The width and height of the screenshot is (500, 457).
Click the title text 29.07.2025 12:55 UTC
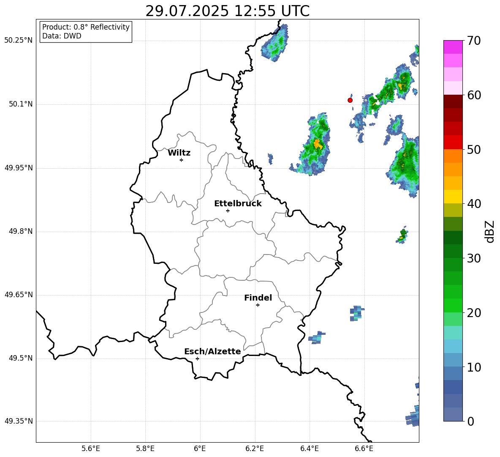point(228,11)
